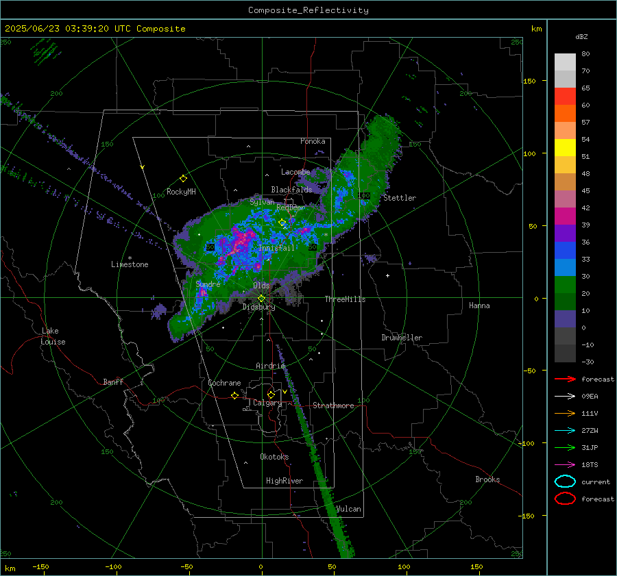
Task: Click the RockyMH label
Action: point(181,192)
